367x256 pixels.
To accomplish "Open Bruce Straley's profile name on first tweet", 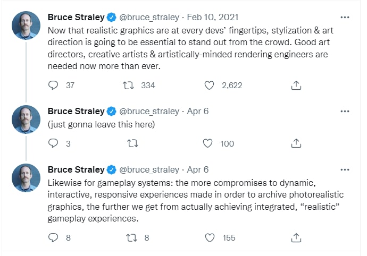I will [x=76, y=17].
